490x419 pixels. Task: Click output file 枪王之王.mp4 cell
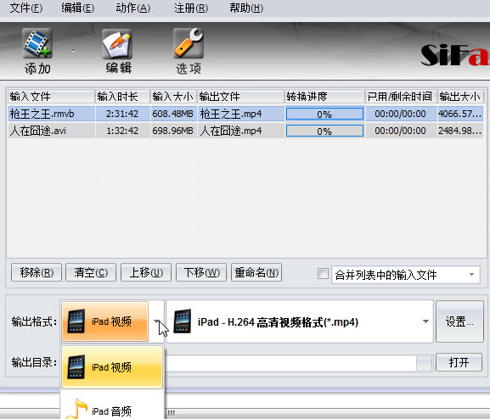pos(240,114)
